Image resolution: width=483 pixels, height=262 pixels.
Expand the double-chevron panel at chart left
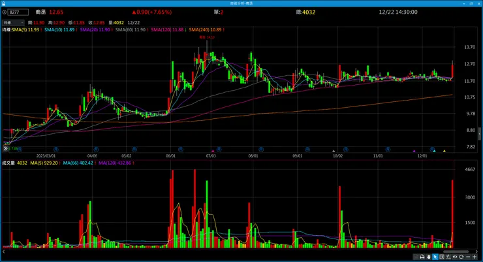coord(5,148)
